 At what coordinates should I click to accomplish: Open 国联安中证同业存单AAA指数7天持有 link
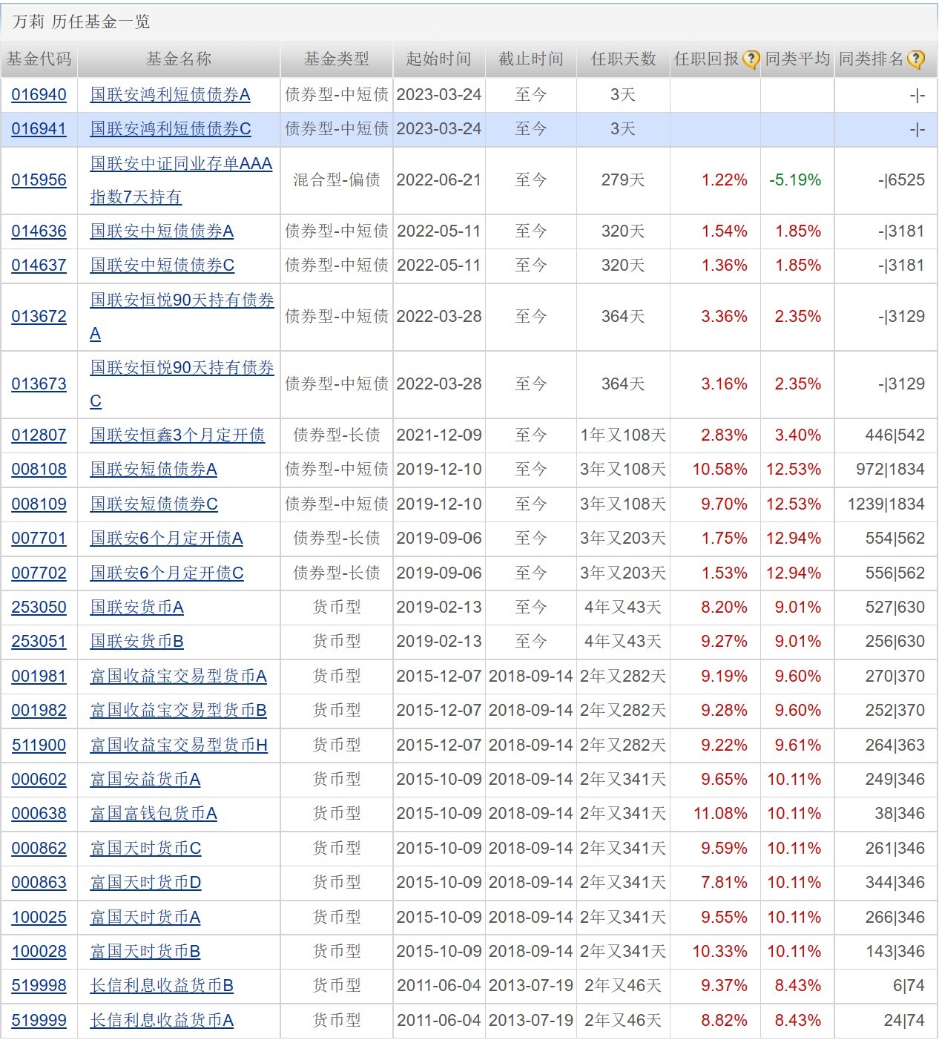pyautogui.click(x=181, y=180)
